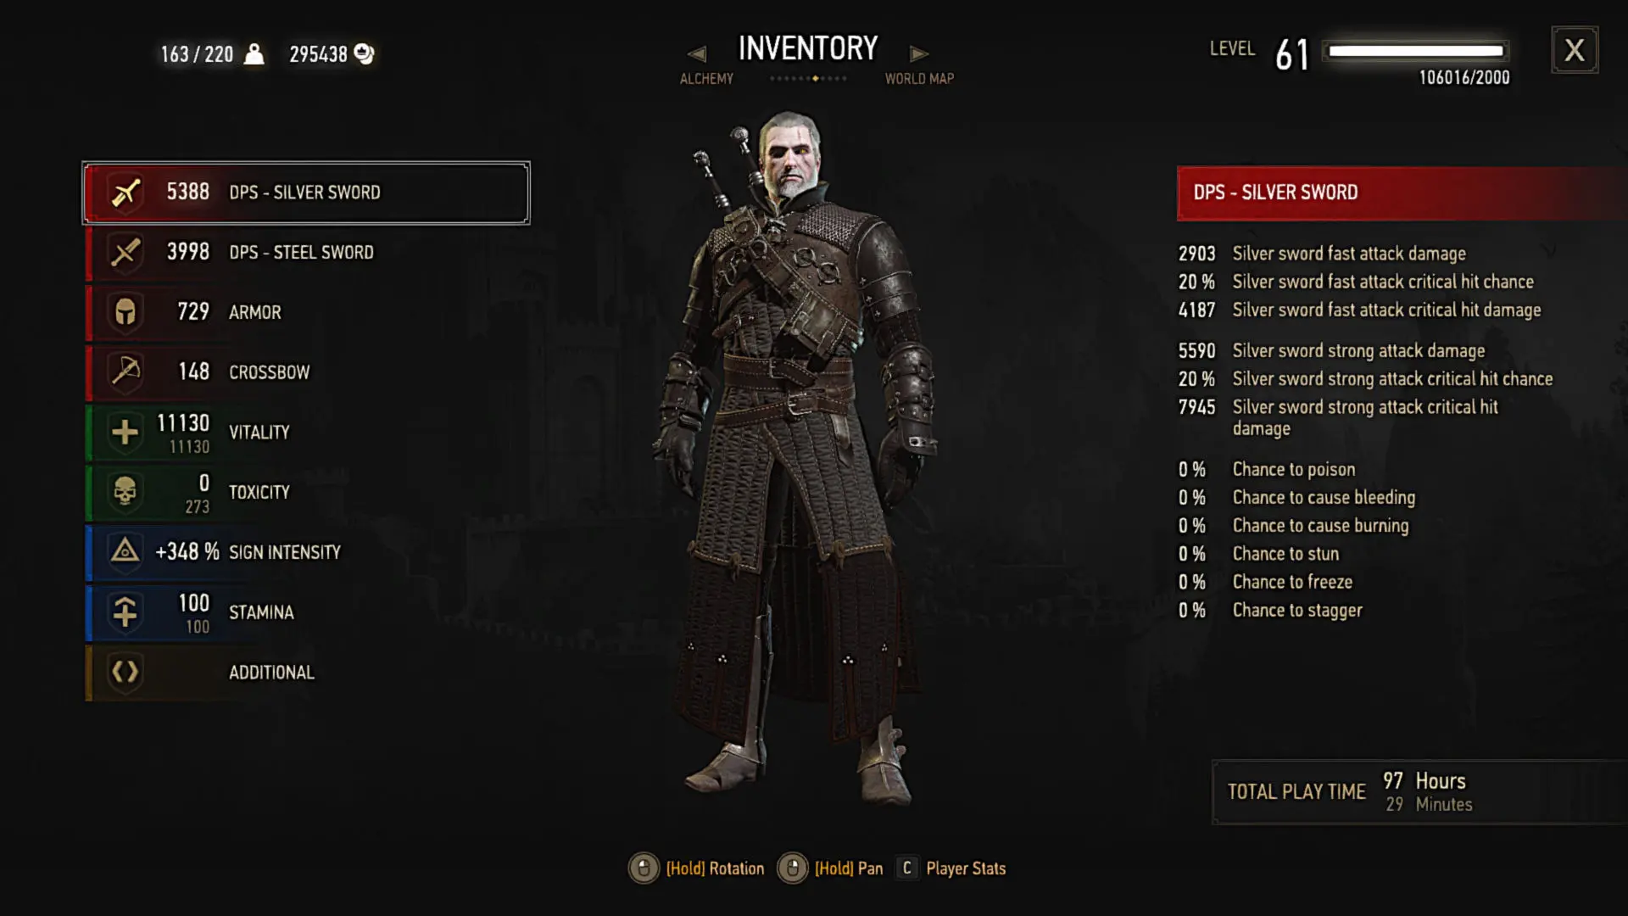
Task: Click the level experience progress bar
Action: (x=1415, y=51)
